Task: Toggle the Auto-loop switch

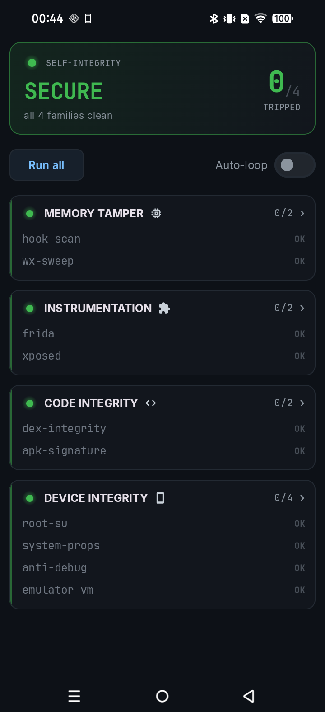Action: tap(295, 165)
